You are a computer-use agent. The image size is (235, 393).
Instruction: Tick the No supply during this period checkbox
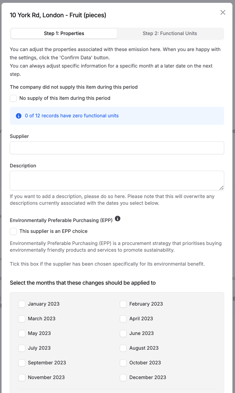tap(13, 98)
